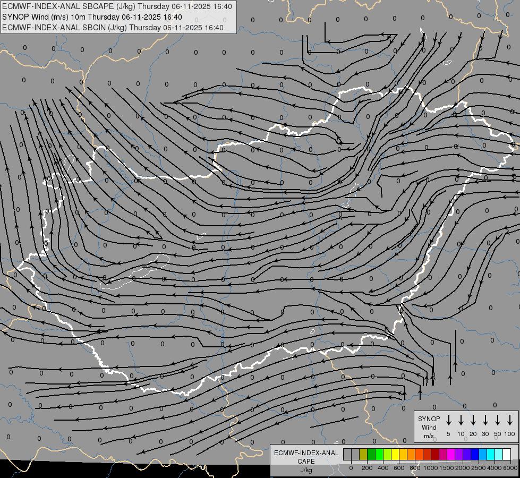Click the SBCAPE title line at top
Screen dimensions: 520x478
[x=117, y=6]
